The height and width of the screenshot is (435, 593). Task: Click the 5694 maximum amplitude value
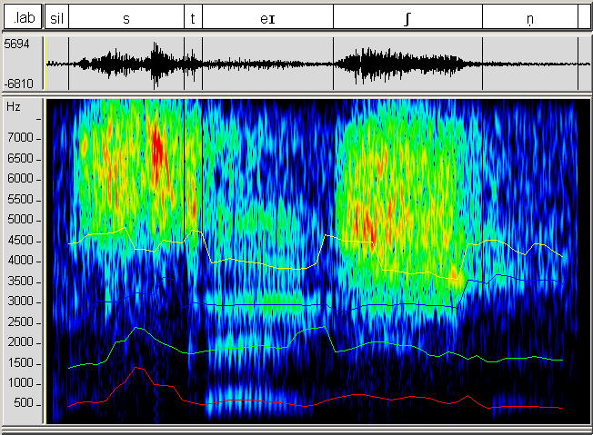[17, 44]
